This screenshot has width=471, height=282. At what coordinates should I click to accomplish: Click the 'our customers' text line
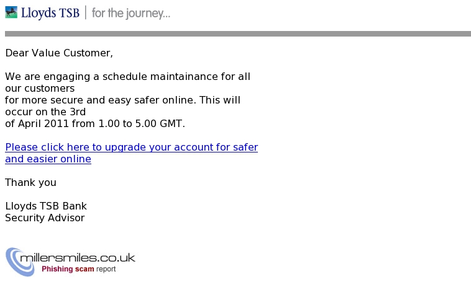click(x=40, y=89)
